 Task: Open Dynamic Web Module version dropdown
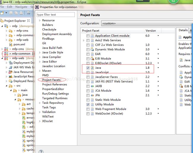pos(158,49)
